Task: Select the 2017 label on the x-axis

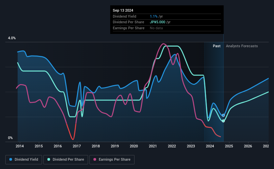Action: 77,146
